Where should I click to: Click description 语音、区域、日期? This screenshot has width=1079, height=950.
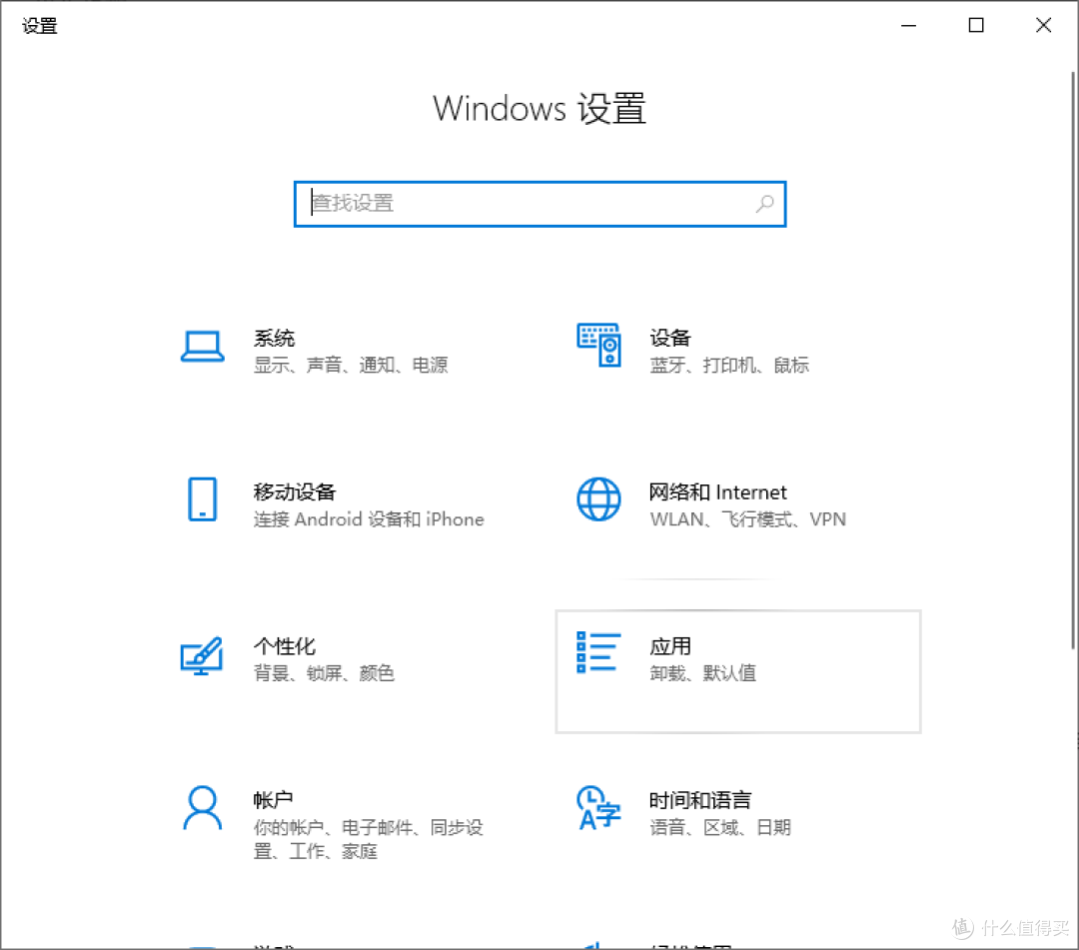[720, 827]
